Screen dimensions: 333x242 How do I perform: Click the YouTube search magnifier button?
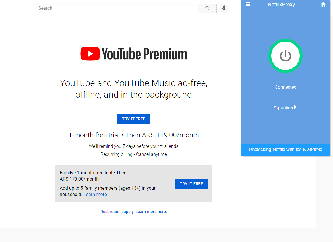208,8
